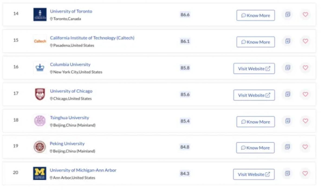Add Tsinghua University to compare
The height and width of the screenshot is (190, 325).
click(x=288, y=121)
